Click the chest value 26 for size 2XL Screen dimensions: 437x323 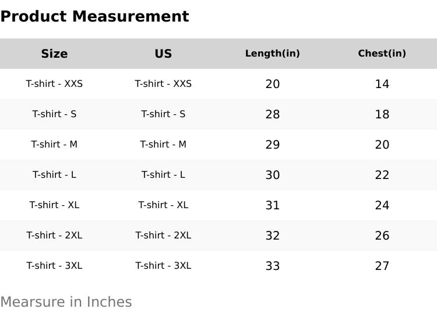click(382, 236)
